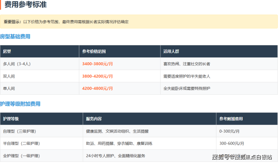Select the 房型基础费用 section heading
Image resolution: width=278 pixels, height=163 pixels.
coord(15,37)
